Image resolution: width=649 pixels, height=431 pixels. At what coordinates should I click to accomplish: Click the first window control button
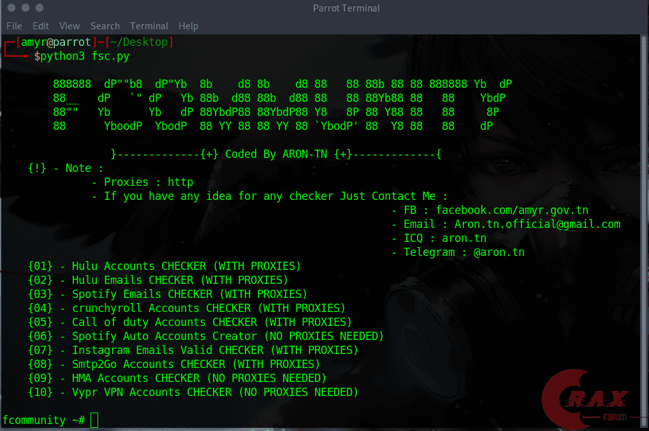[11, 8]
